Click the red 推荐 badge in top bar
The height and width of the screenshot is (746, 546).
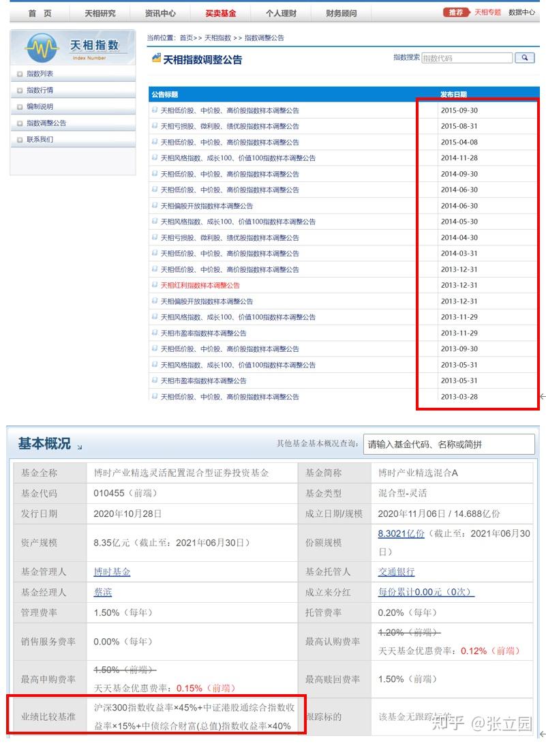pos(455,12)
